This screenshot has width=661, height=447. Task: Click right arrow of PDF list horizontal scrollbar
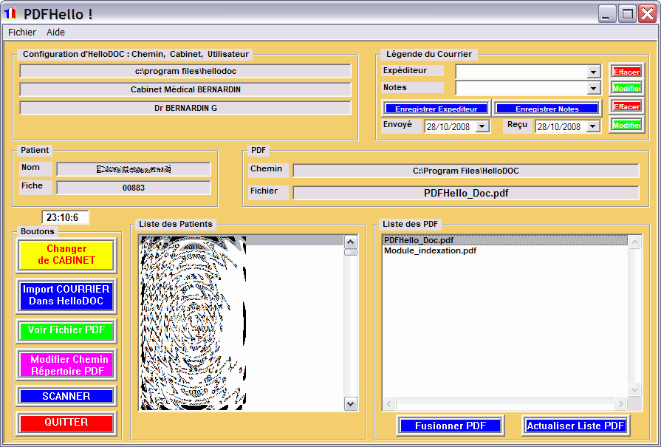pyautogui.click(x=620, y=404)
